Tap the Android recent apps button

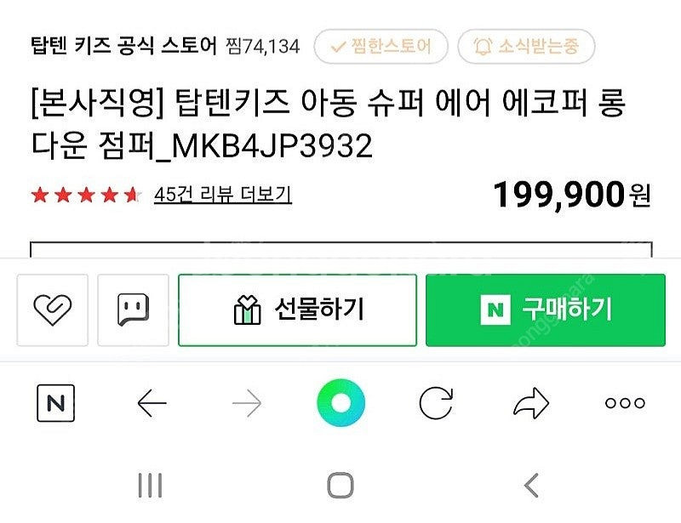click(151, 486)
